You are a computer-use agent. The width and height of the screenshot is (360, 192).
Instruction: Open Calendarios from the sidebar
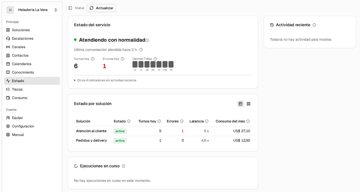(32, 64)
